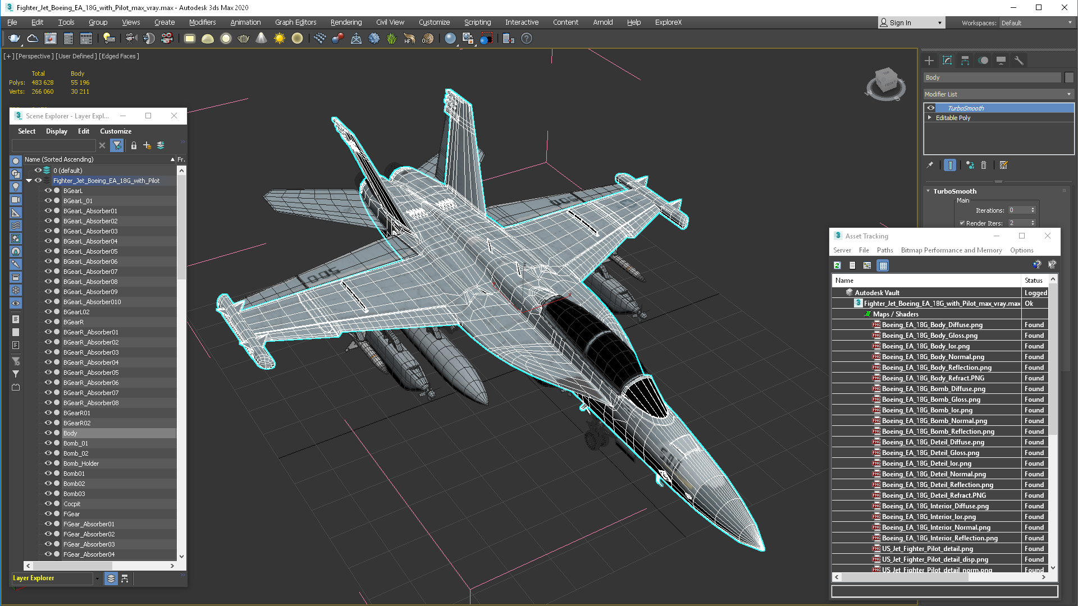Click the blue material sphere icon
Image resolution: width=1078 pixels, height=606 pixels.
tap(450, 38)
